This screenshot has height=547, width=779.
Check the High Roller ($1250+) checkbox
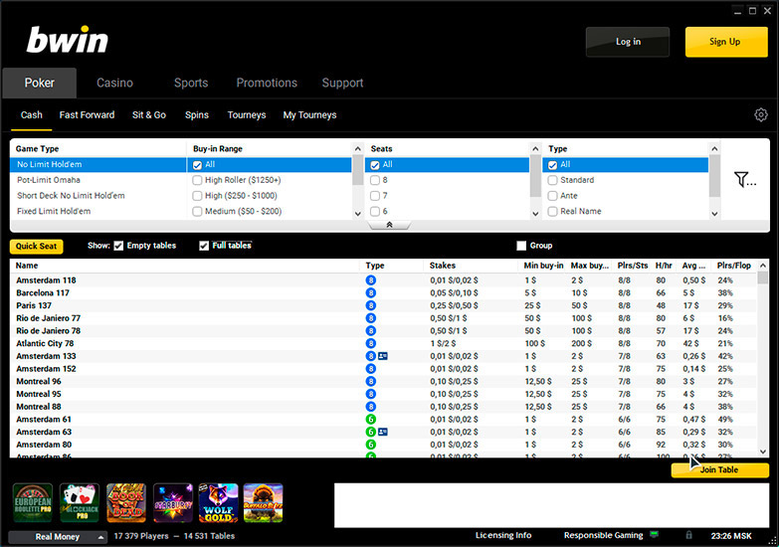[197, 180]
